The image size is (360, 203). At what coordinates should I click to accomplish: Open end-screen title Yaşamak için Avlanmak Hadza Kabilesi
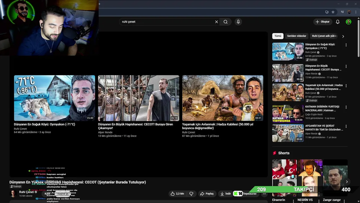tap(218, 126)
